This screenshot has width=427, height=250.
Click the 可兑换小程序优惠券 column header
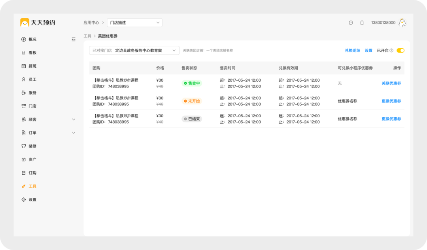click(355, 68)
